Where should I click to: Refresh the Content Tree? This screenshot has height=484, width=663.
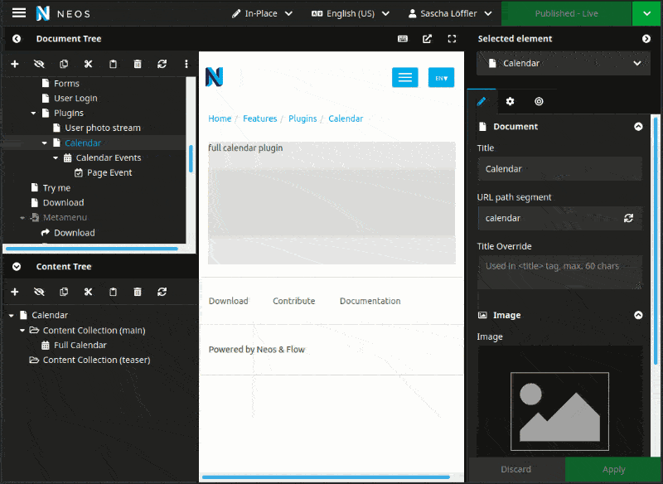pos(162,292)
